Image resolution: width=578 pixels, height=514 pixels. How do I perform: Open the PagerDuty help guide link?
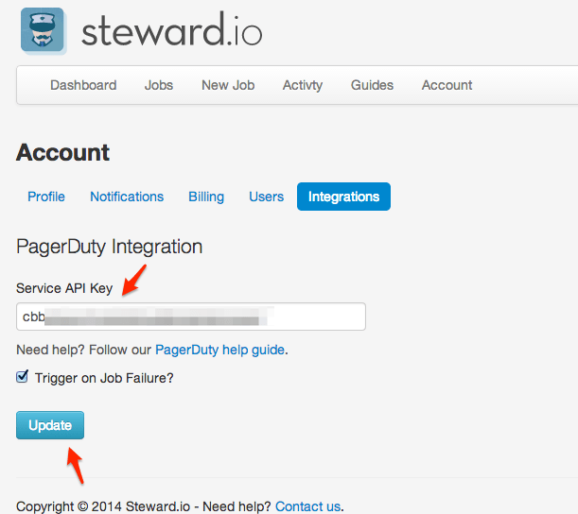click(219, 350)
